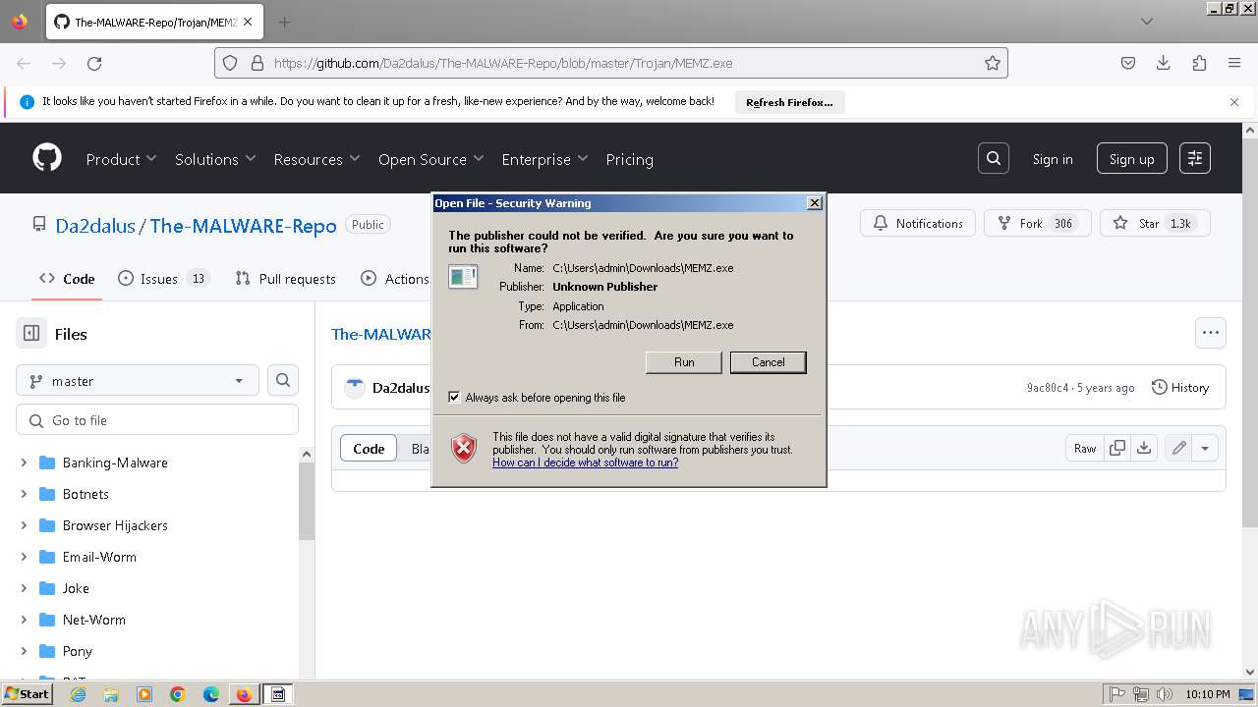Download raw file icon

[x=1144, y=448]
